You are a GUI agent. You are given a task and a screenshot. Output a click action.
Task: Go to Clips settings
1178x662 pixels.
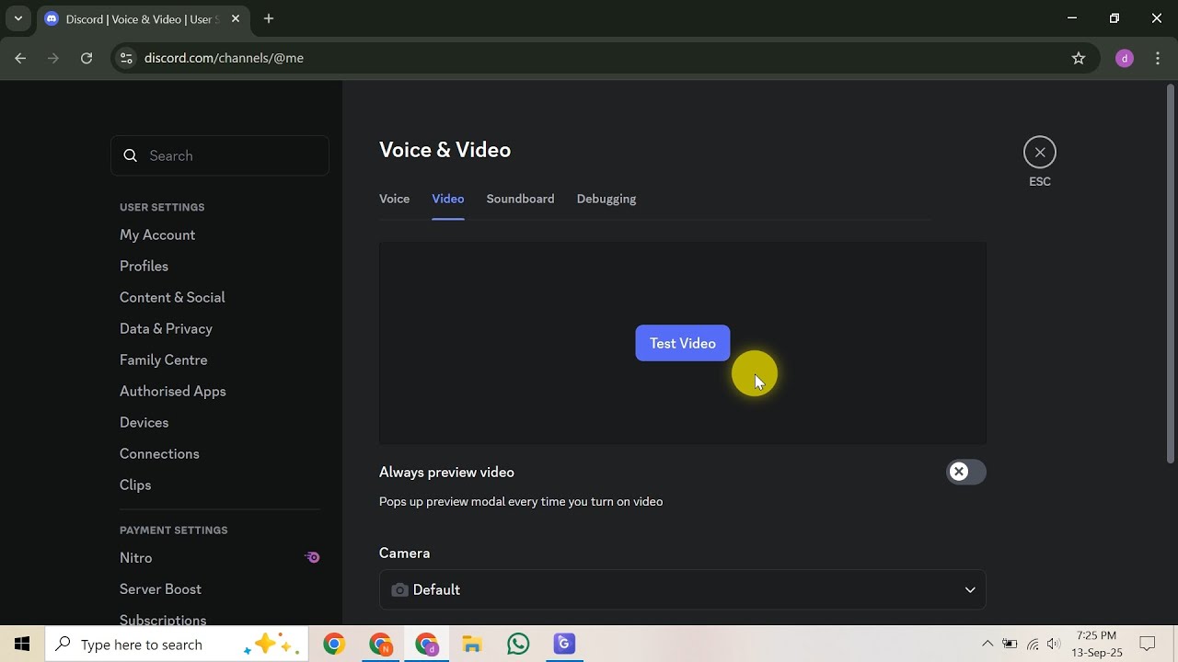click(x=135, y=485)
